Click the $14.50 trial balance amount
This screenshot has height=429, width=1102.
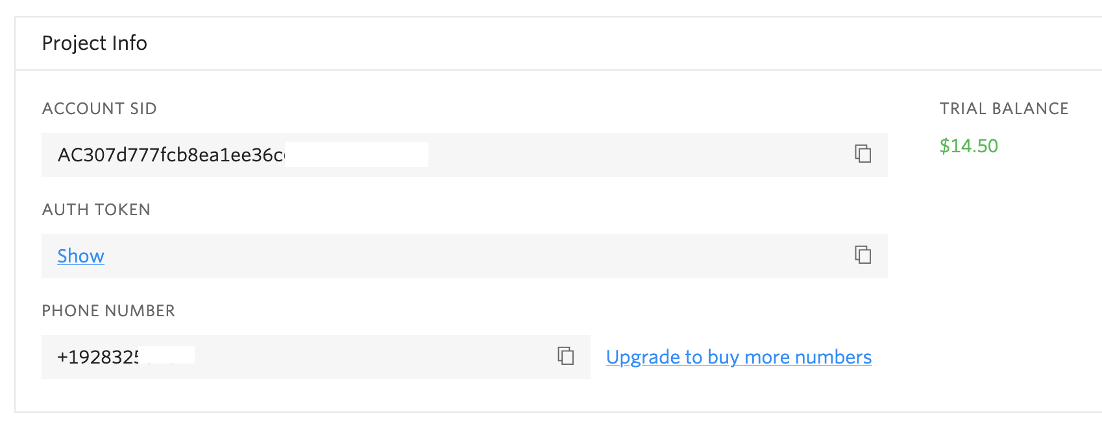pos(968,146)
